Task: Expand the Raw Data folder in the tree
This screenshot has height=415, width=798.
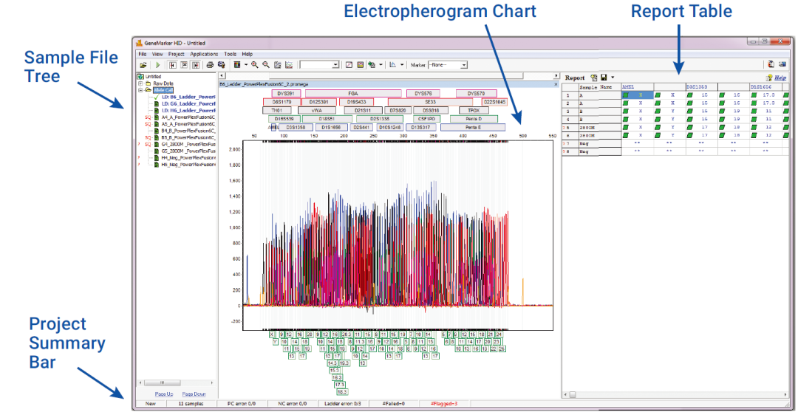Action: coord(140,83)
